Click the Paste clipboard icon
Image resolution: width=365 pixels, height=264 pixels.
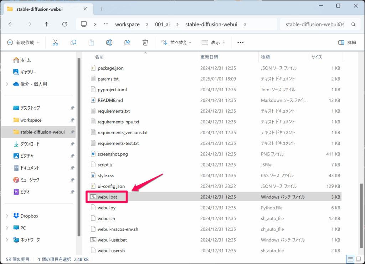coord(91,42)
